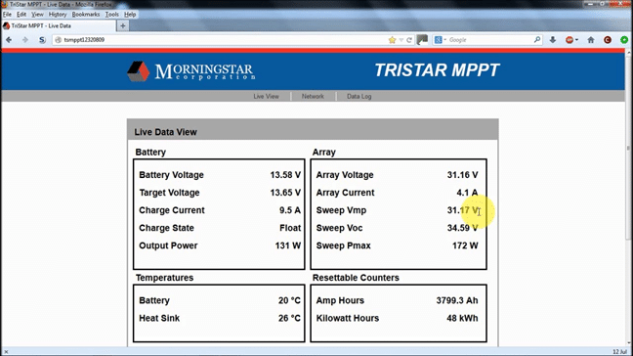Open the bookmark history dropdown arrow
The image size is (633, 356).
[401, 40]
